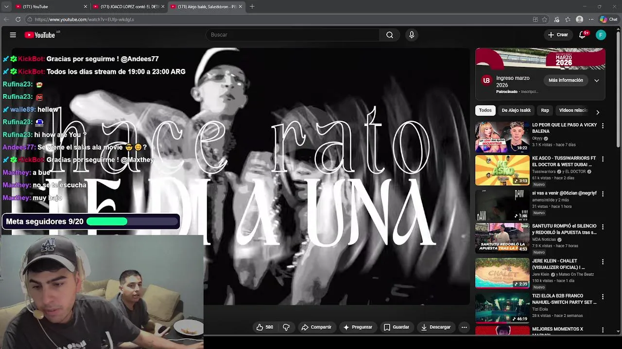Open JERE KLEIN - CHALET video title
Viewport: 622px width, 349px height.
pyautogui.click(x=558, y=264)
